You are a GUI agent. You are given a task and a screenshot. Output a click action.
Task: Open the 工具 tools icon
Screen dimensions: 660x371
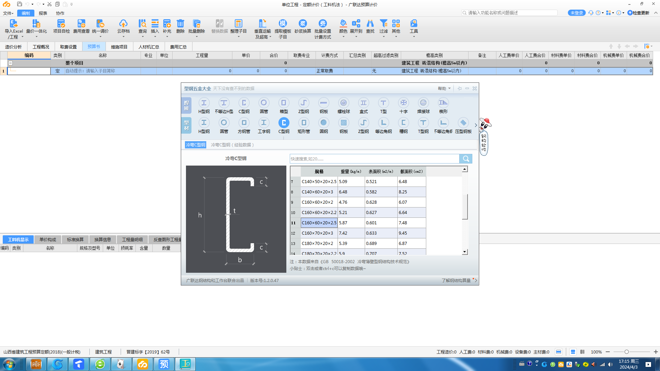click(414, 23)
